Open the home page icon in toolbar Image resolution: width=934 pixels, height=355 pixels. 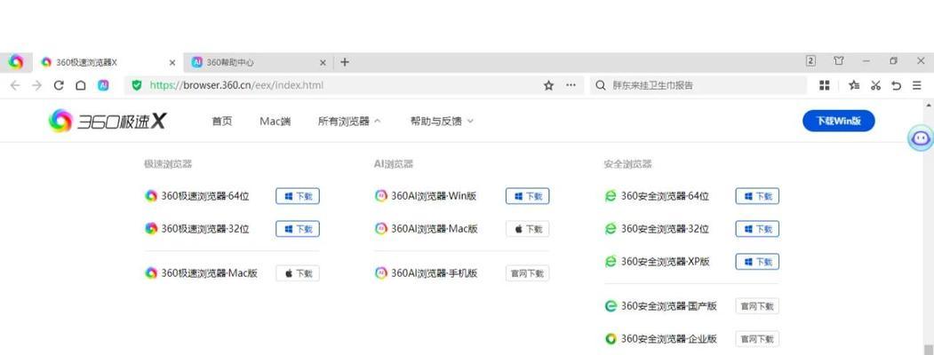click(x=80, y=85)
